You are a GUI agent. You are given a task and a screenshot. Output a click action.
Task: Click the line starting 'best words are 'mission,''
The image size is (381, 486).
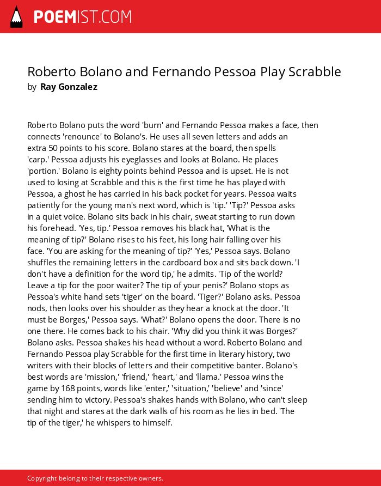point(155,377)
